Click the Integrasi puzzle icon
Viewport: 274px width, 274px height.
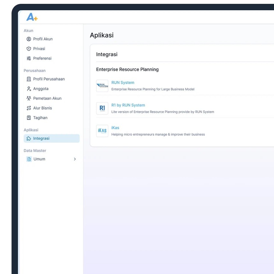(29, 138)
